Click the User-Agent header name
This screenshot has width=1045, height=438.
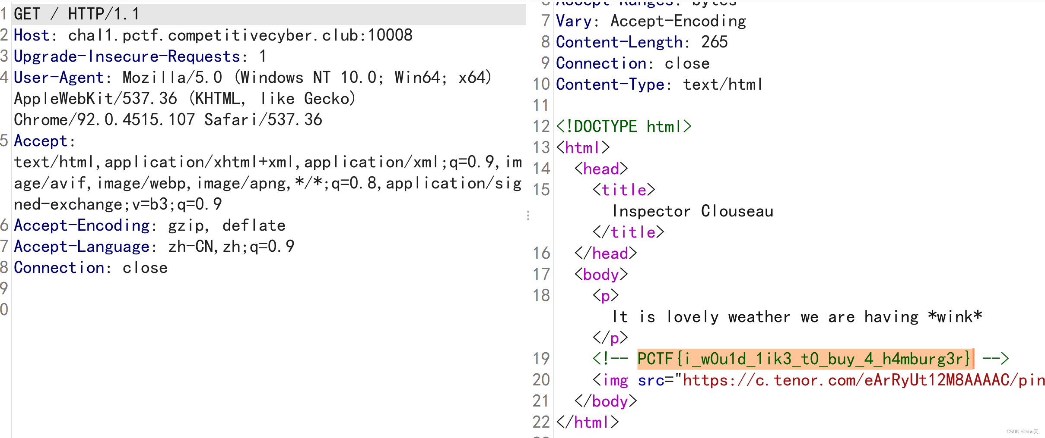pyautogui.click(x=59, y=78)
